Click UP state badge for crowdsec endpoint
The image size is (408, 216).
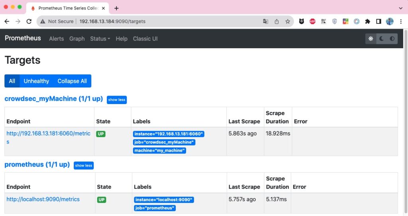pyautogui.click(x=101, y=134)
